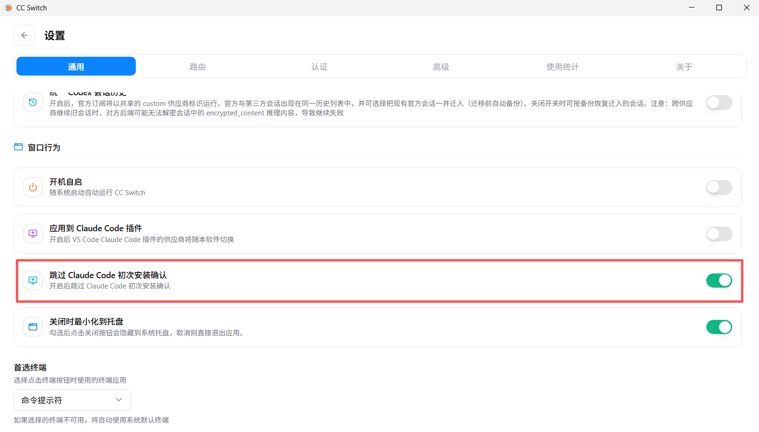Click the power icon for 开机自启
The width and height of the screenshot is (759, 432).
[33, 187]
